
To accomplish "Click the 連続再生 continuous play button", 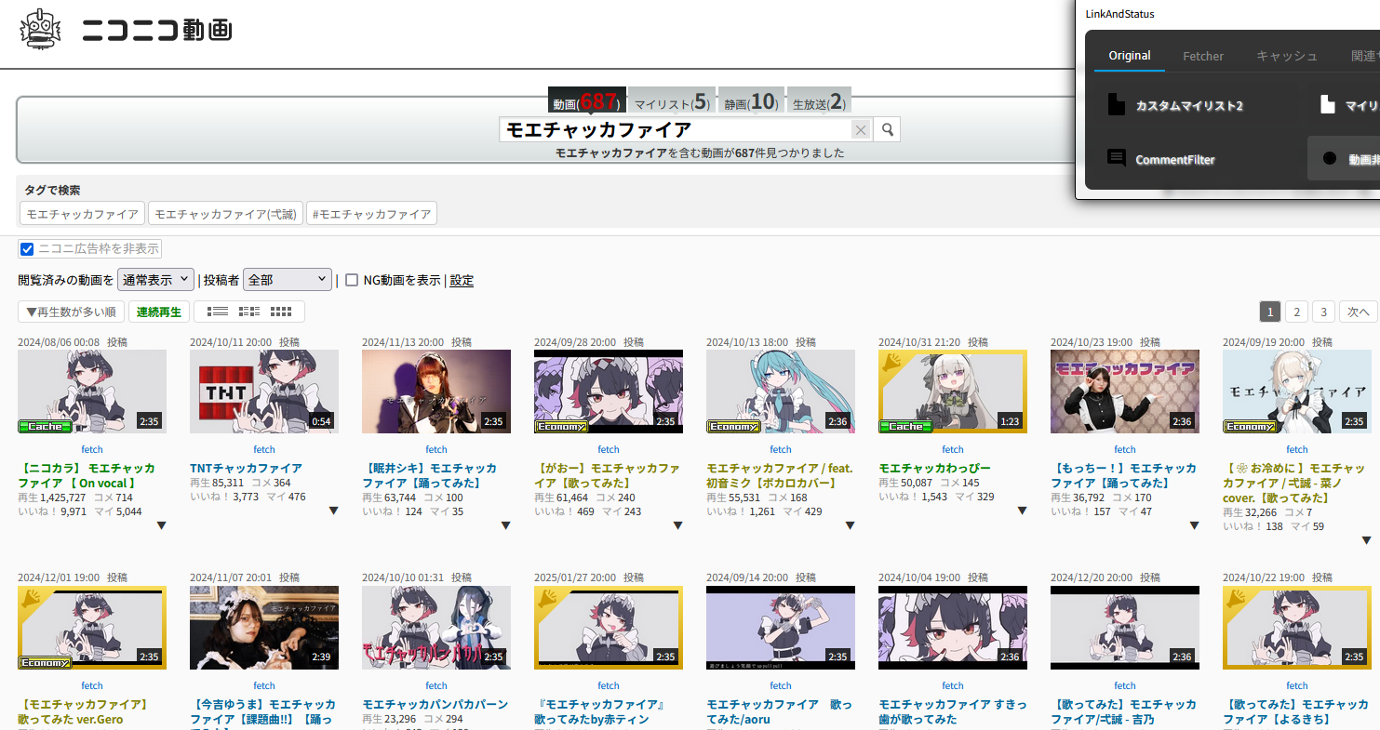I will coord(159,312).
